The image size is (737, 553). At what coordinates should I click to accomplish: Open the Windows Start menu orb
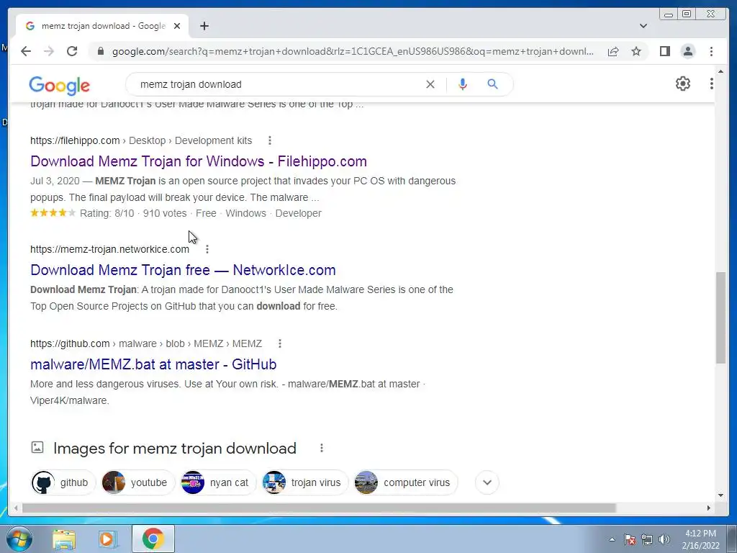point(19,539)
